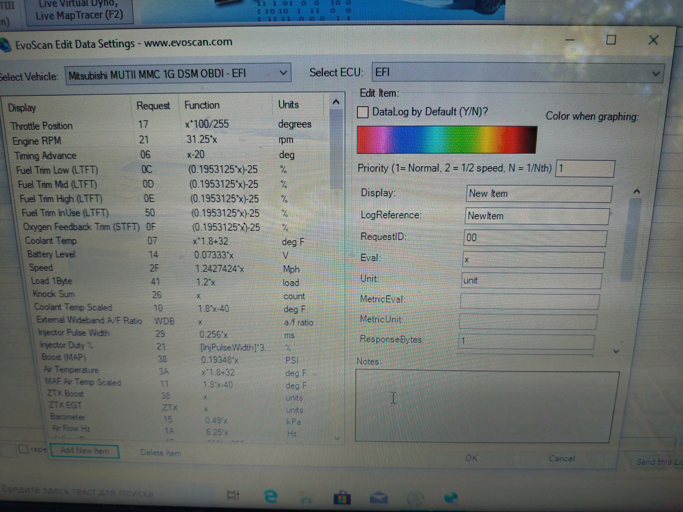
Task: Click the Delete Item button
Action: (x=161, y=453)
